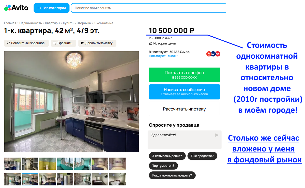Viewport: 305px width, 188px height.
Task: Open the Недвижимость breadcrumb link
Action: [x=30, y=23]
